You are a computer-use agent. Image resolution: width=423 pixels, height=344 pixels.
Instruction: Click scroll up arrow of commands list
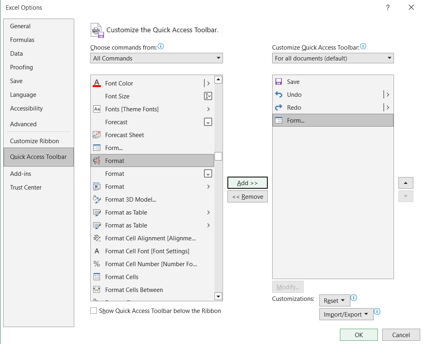(218, 79)
